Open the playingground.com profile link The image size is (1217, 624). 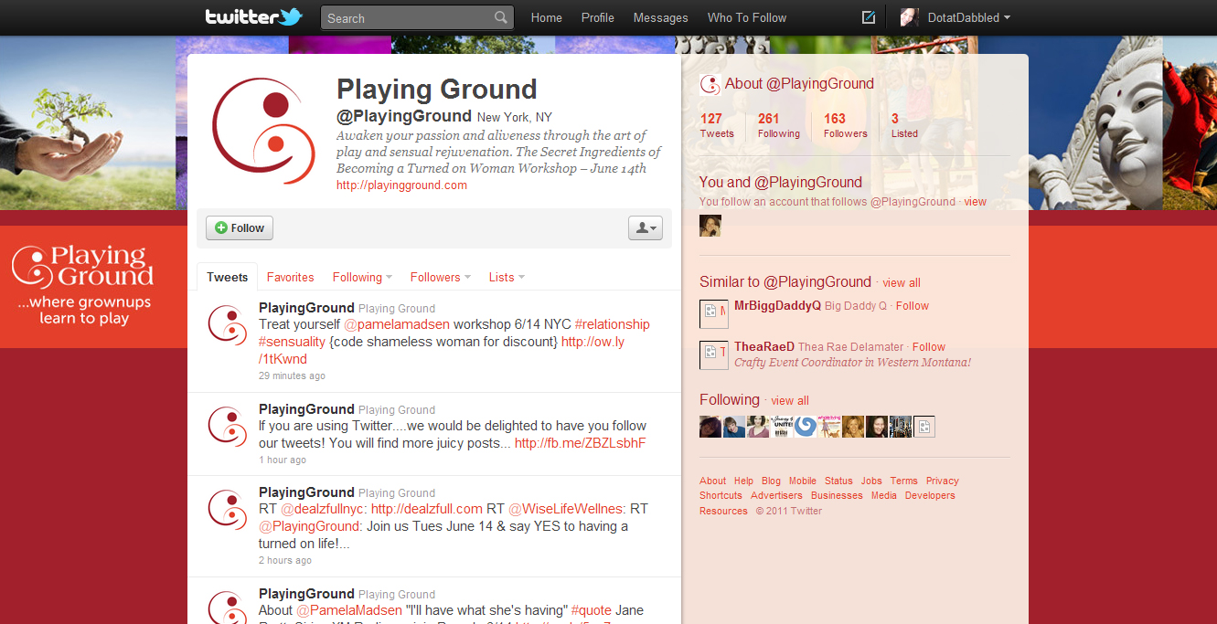click(401, 185)
